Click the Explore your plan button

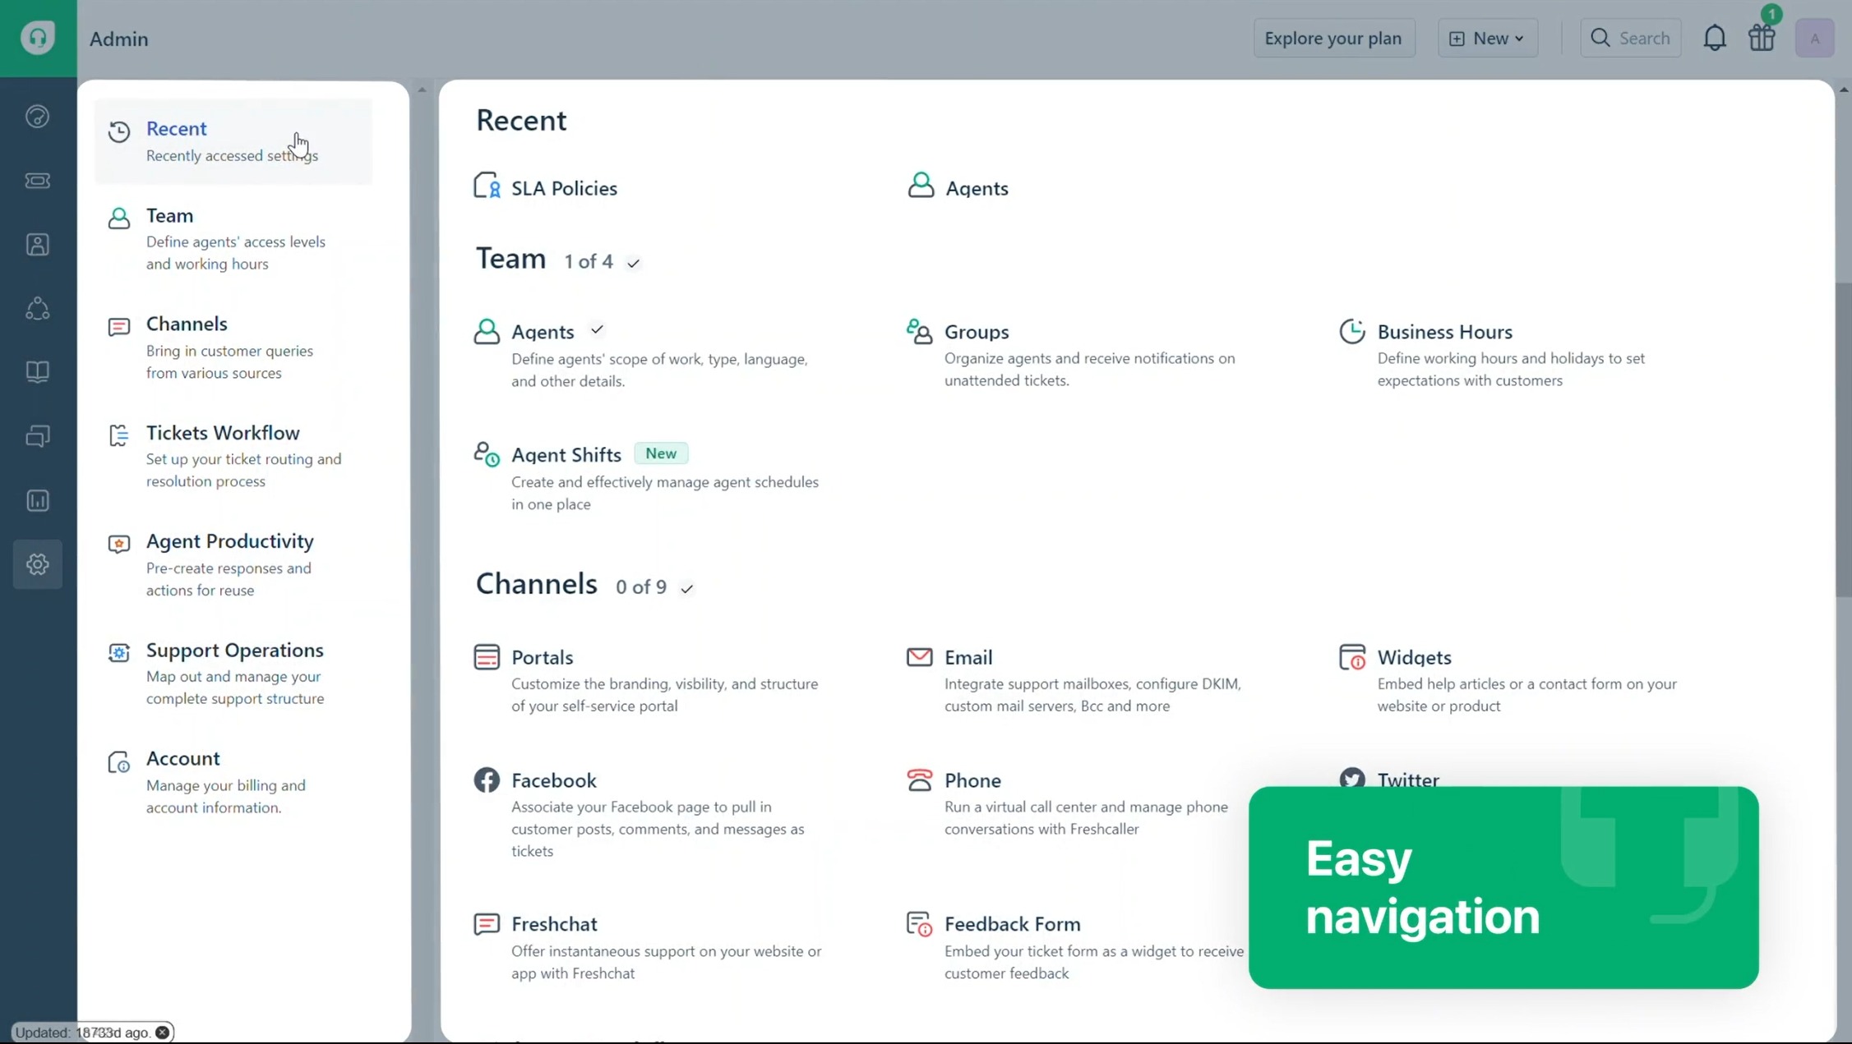pos(1332,38)
